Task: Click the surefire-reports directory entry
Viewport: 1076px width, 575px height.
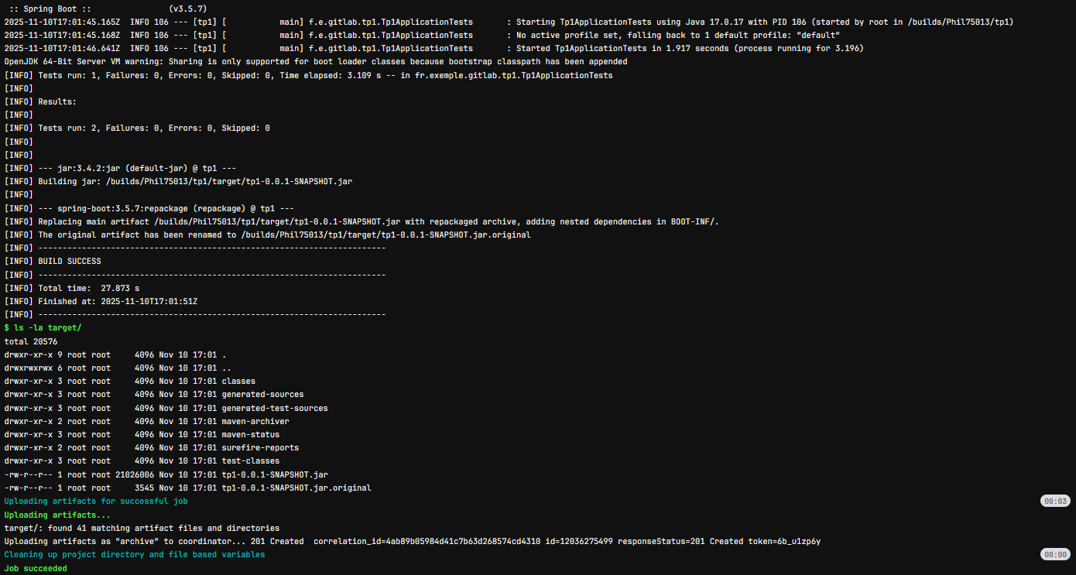Action: click(x=260, y=448)
